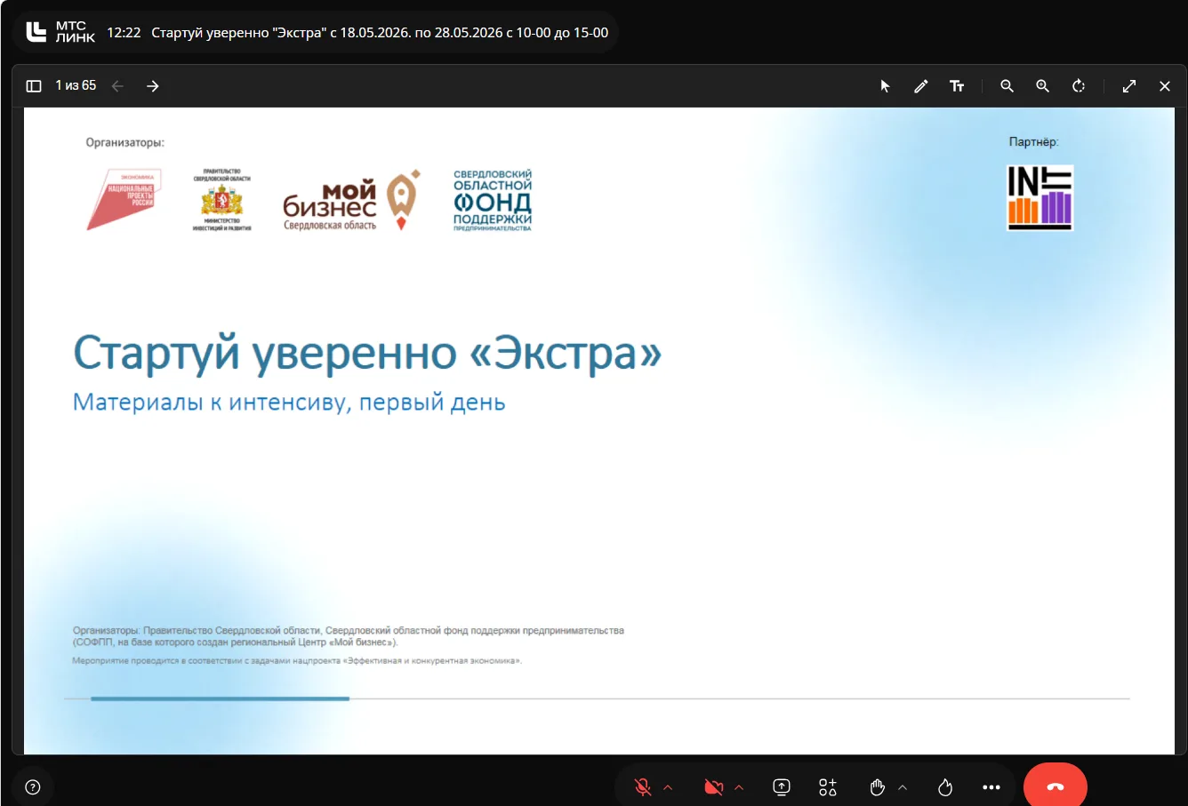Click the MTS Link logo

tap(60, 33)
